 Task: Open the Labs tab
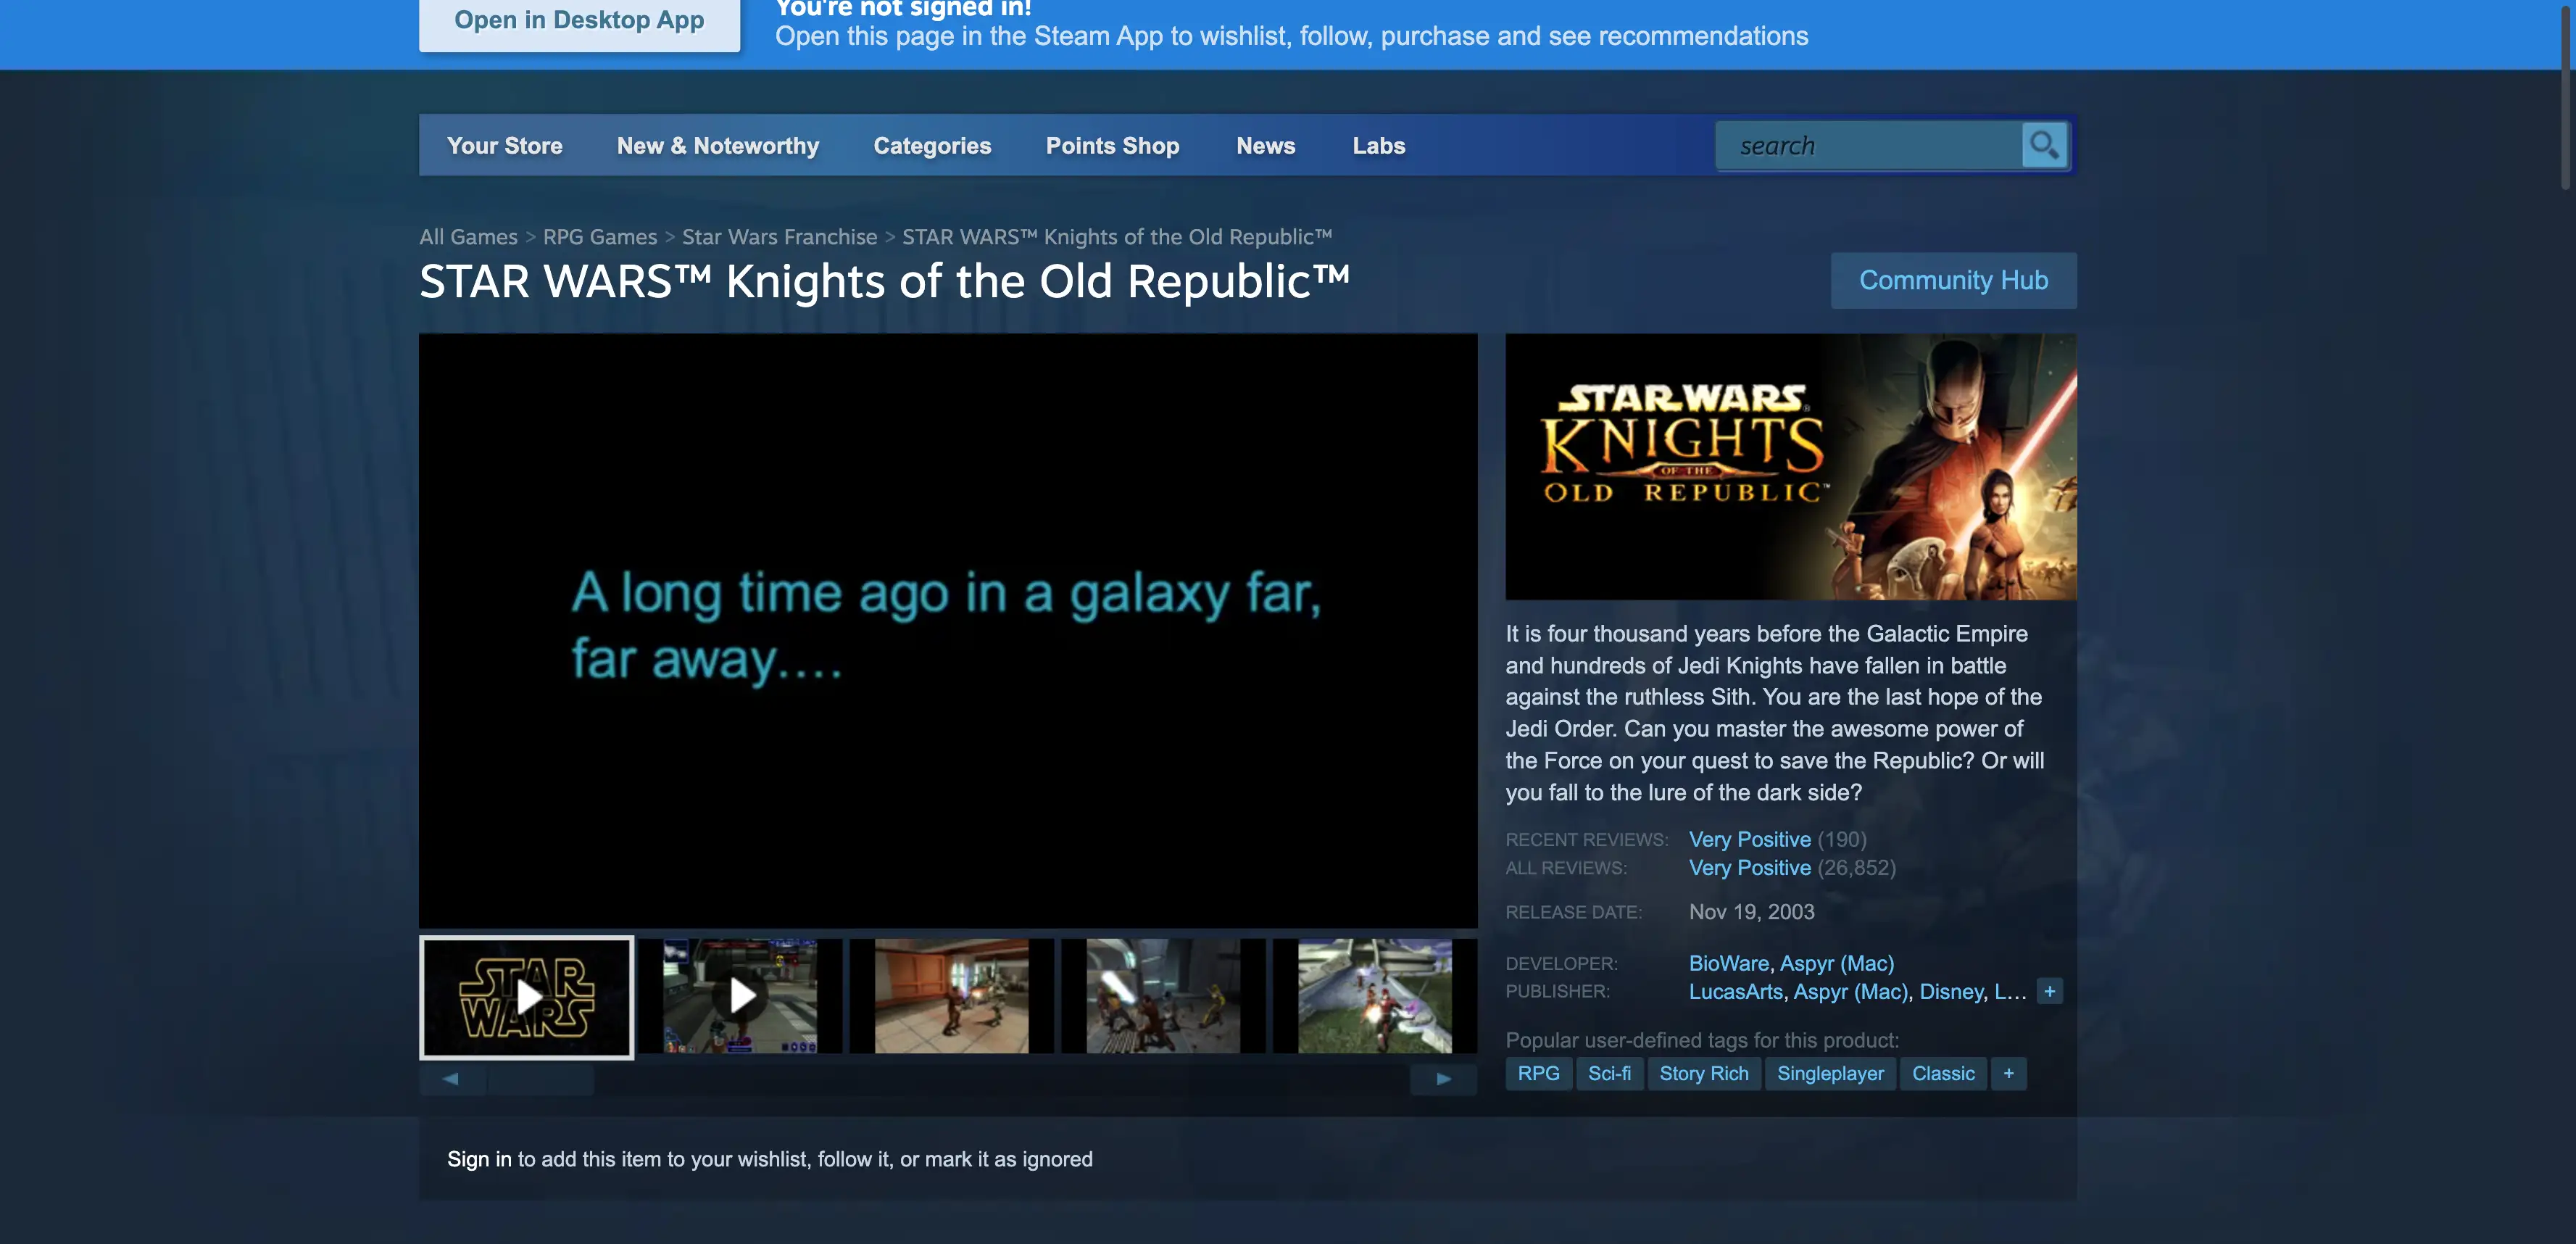1378,146
